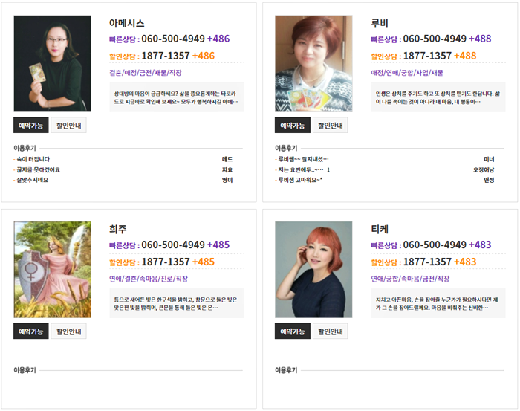
Task: Open 티케 counselor name link
Action: 380,229
